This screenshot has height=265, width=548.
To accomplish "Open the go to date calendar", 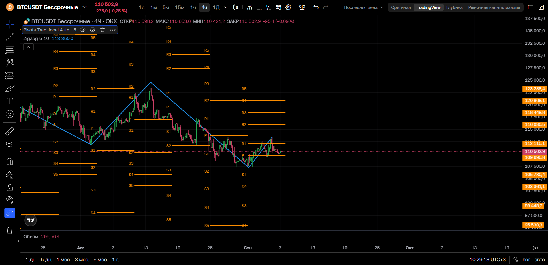I will coord(279,7).
